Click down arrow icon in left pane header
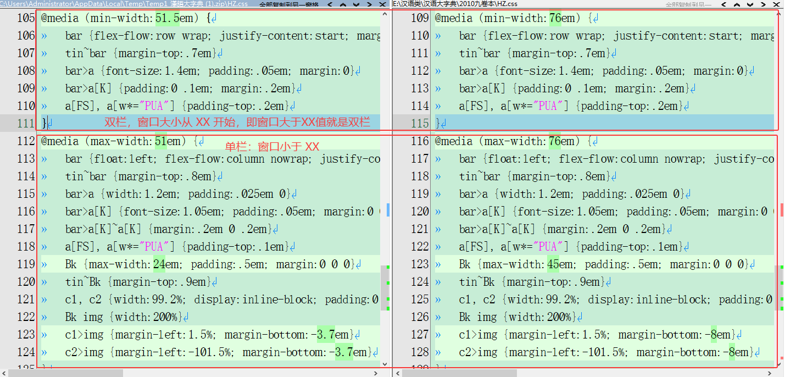785x377 pixels. click(356, 4)
